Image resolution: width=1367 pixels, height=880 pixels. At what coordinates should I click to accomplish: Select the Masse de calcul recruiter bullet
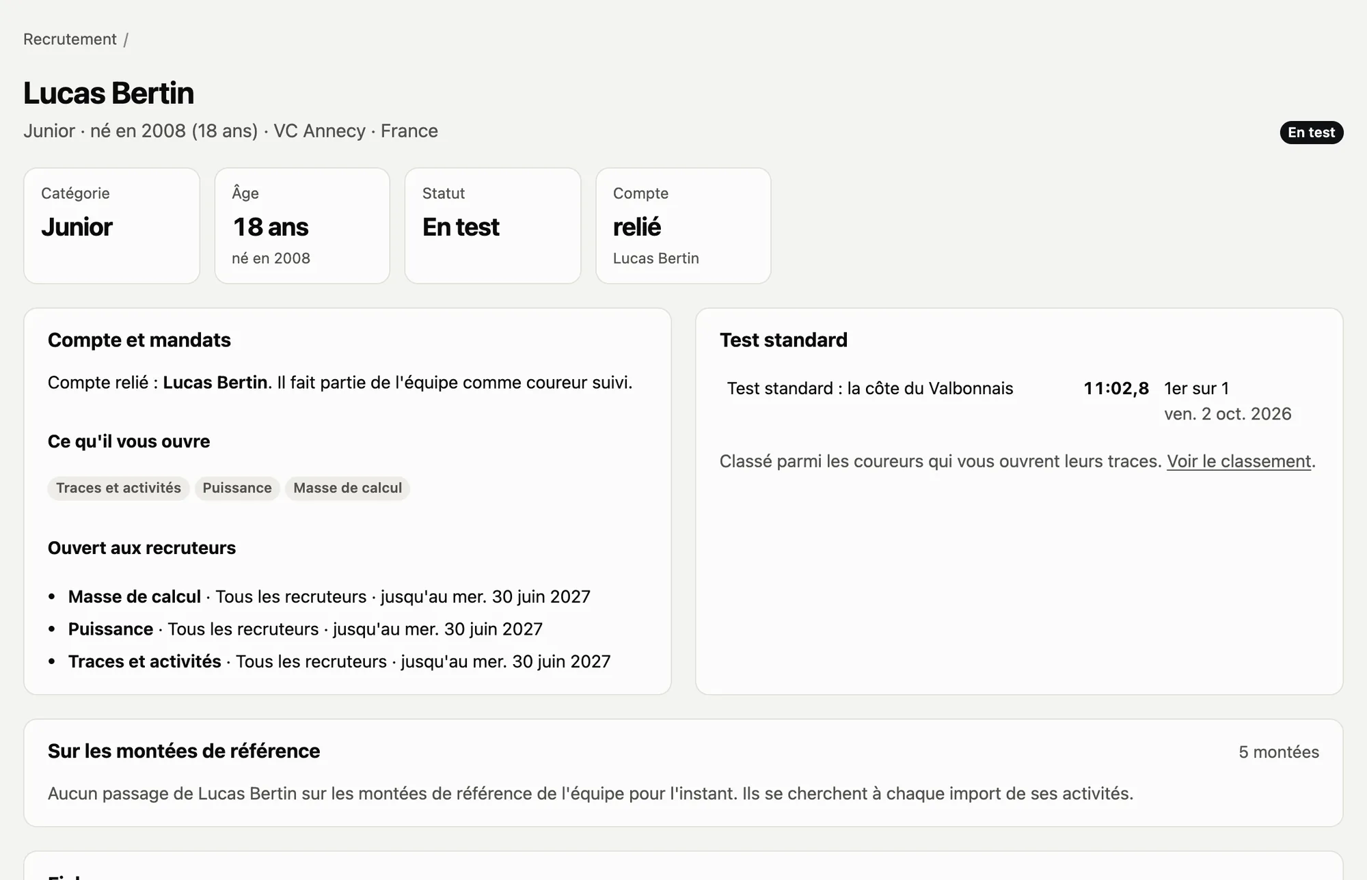329,597
